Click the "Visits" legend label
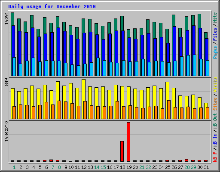The height and width of the screenshot is (172, 220). (x=215, y=85)
